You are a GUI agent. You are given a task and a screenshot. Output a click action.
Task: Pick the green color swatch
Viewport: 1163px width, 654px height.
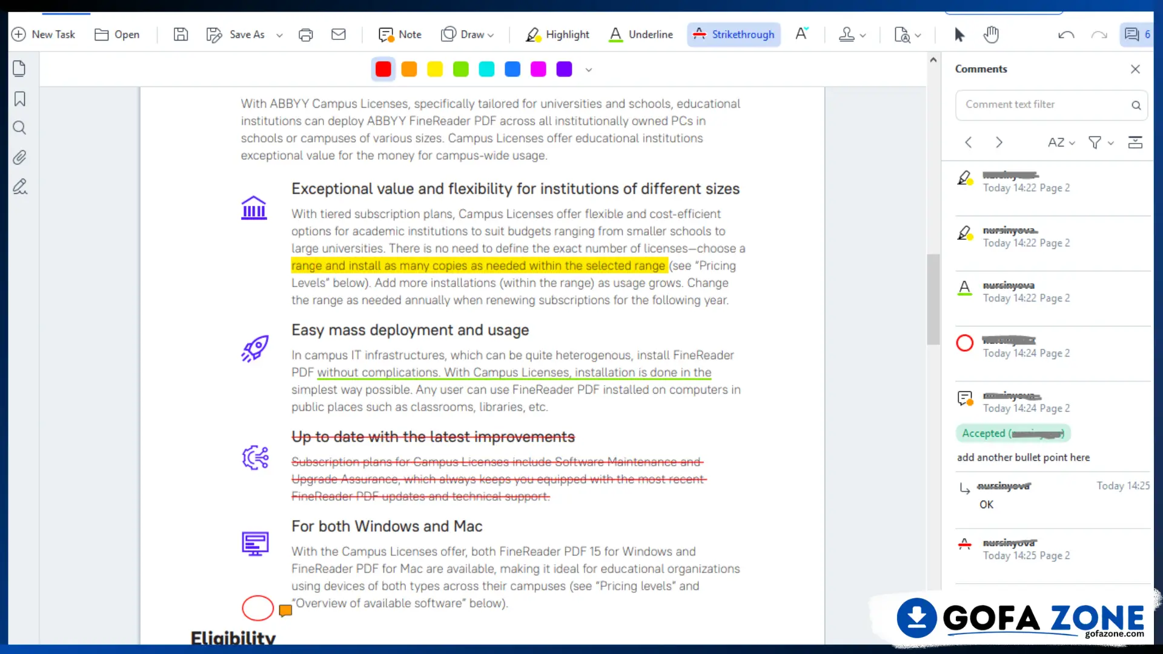click(x=461, y=69)
